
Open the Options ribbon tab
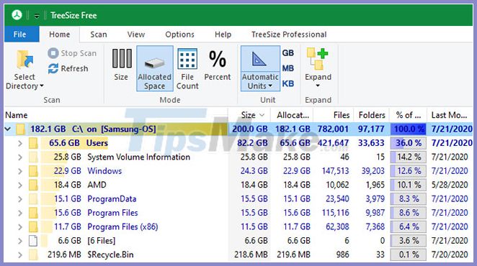coord(179,35)
